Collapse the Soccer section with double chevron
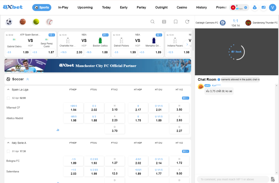Viewport: 279px width, 183px height. click(x=28, y=79)
